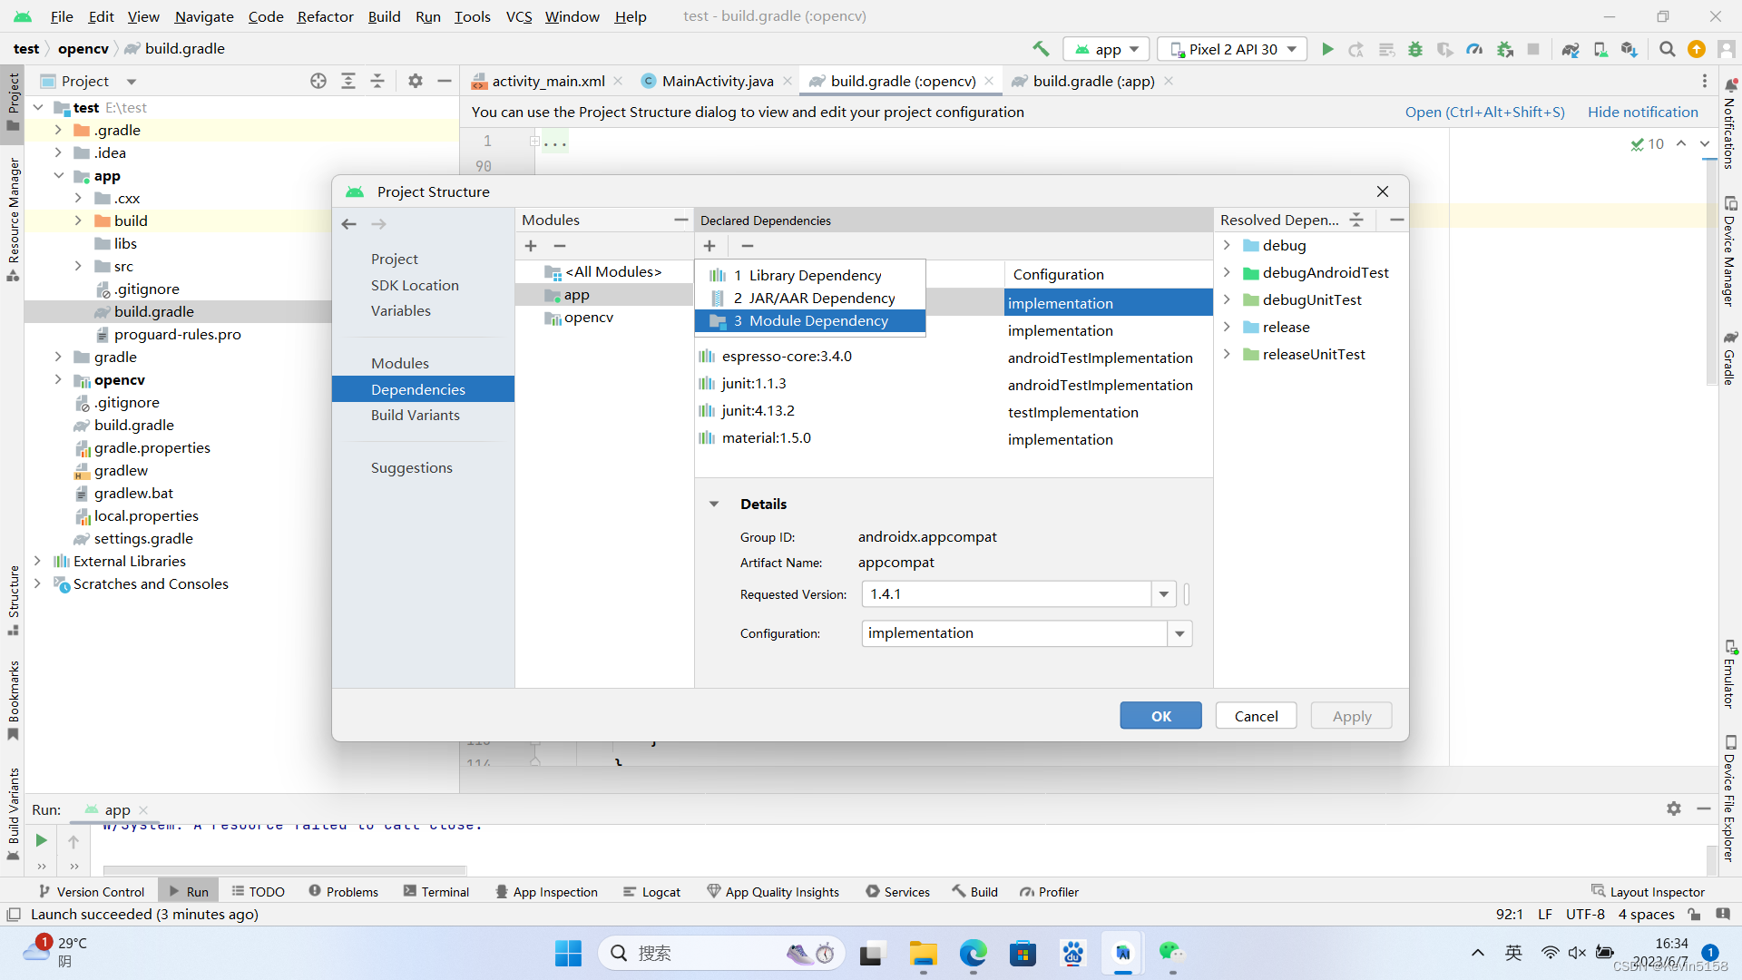Open the Configuration implementation dropdown

pyautogui.click(x=1179, y=633)
